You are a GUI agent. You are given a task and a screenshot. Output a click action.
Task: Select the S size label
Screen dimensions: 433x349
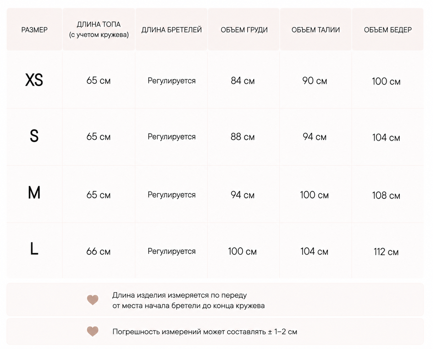pos(34,136)
